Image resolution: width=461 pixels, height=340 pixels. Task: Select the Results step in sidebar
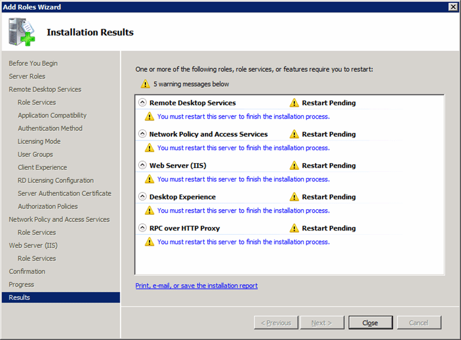[x=20, y=298]
